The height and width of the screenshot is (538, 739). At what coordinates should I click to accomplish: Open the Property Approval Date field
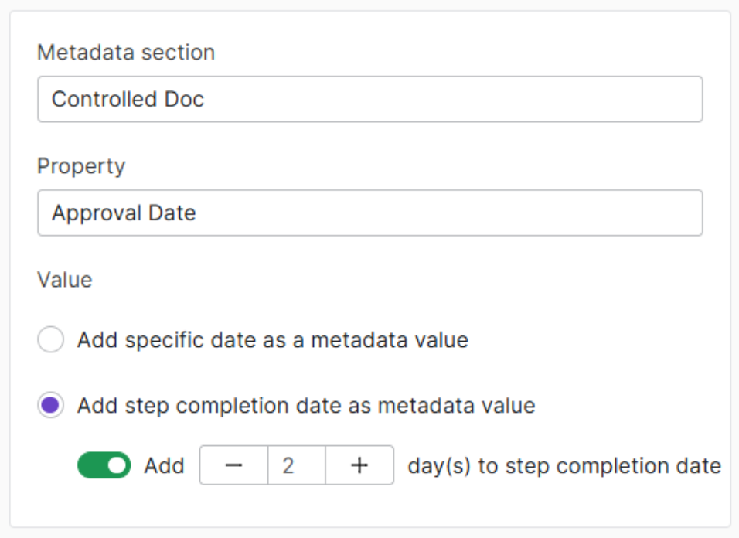pos(370,213)
